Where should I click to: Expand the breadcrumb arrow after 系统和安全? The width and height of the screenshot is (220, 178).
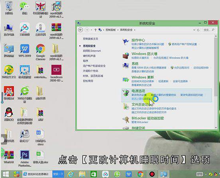tap(135, 30)
